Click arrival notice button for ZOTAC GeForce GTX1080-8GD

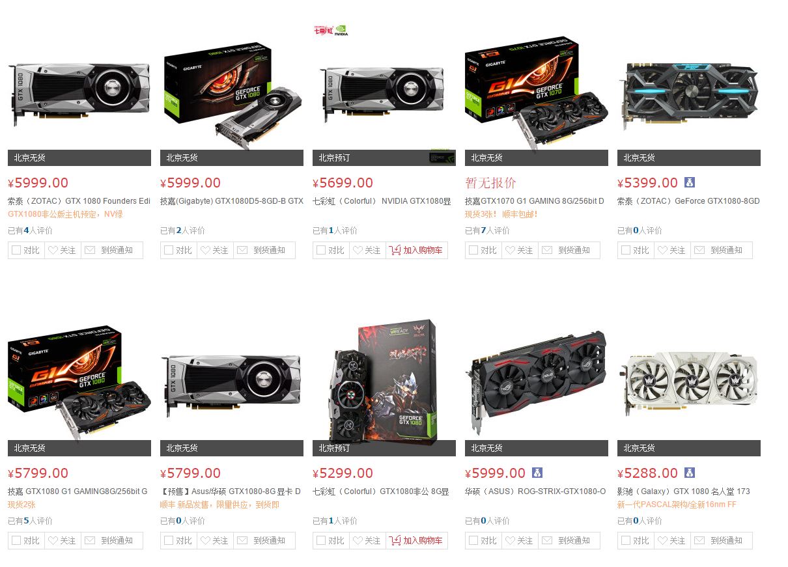722,250
